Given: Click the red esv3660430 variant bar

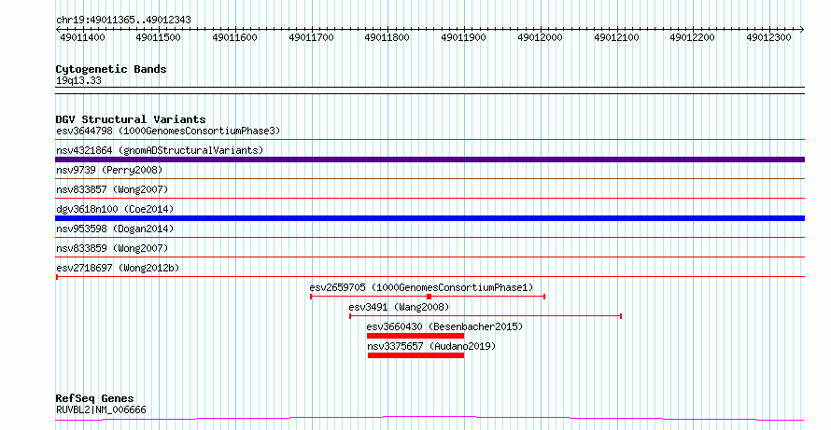Looking at the screenshot, I should coord(415,336).
